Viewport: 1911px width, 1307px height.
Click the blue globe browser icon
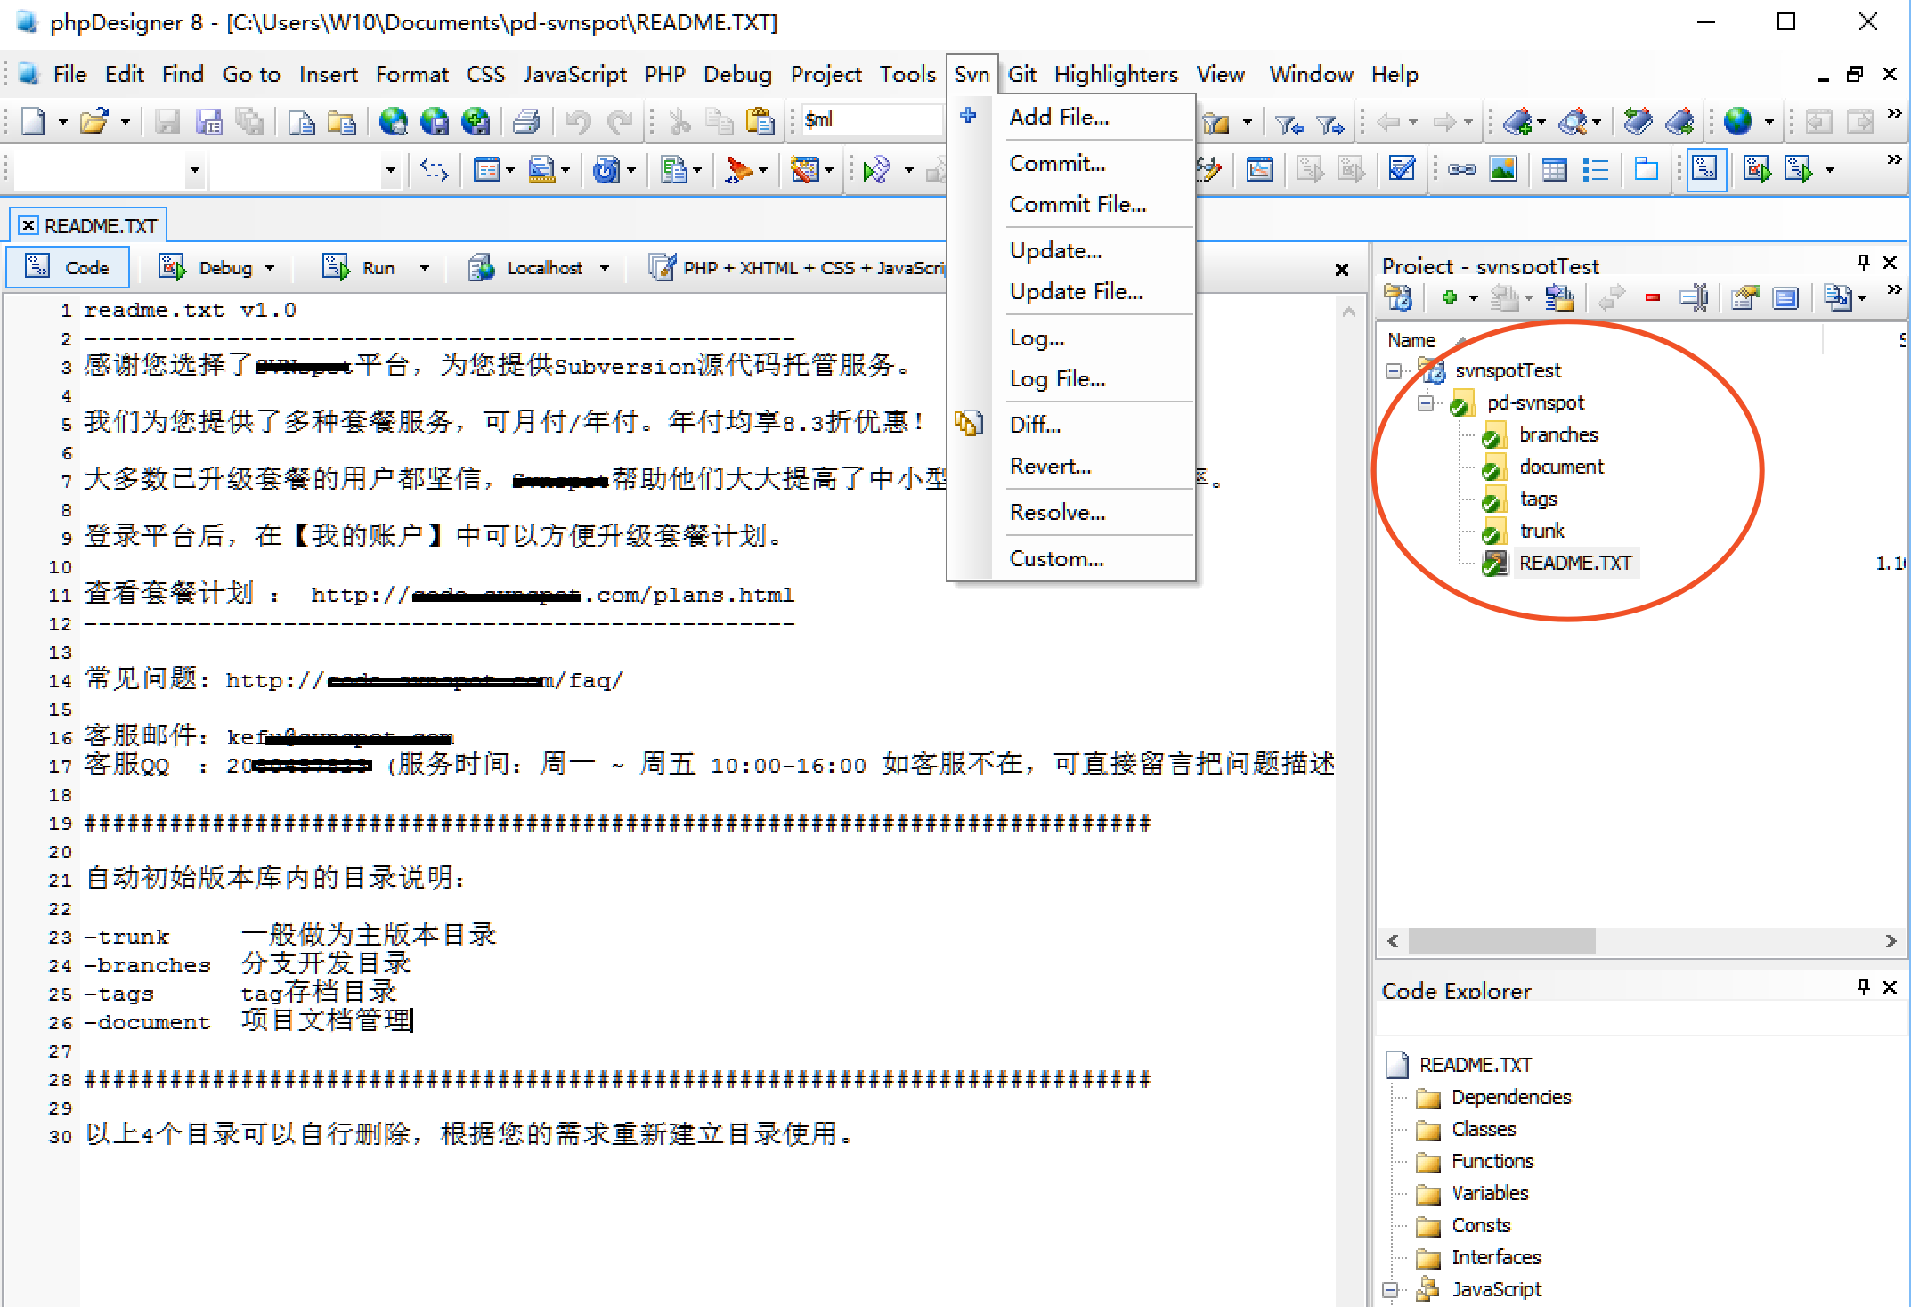pos(1737,121)
